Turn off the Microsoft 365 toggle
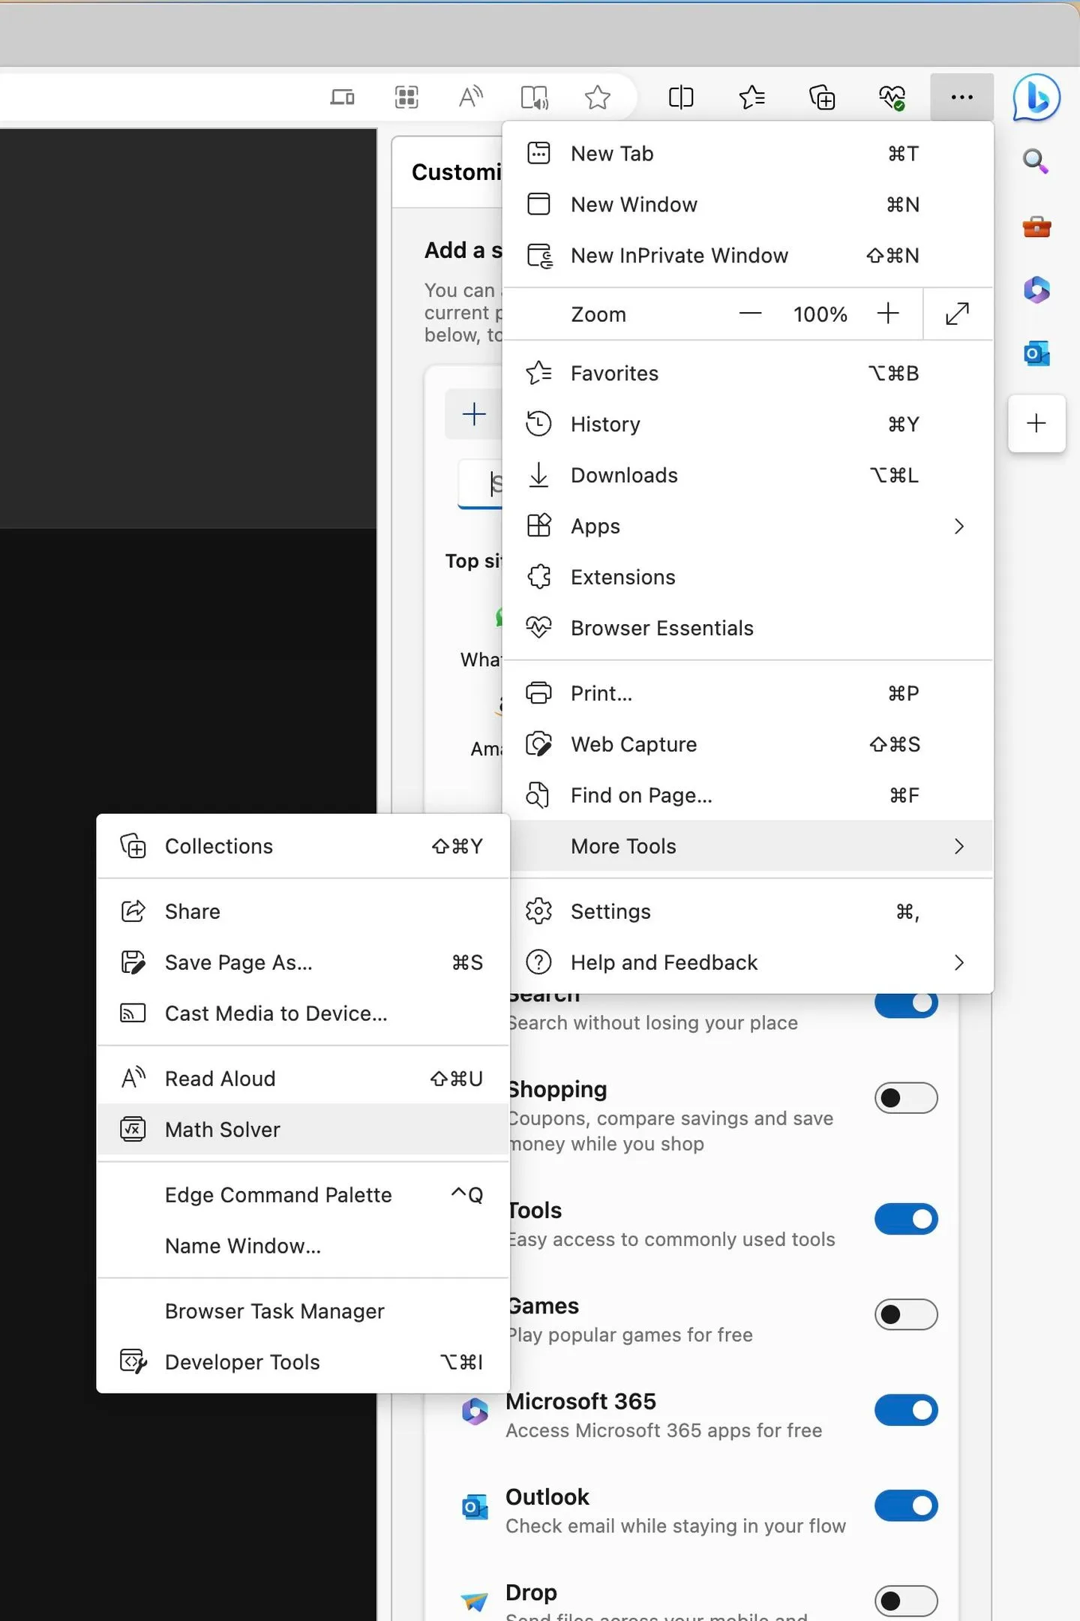The image size is (1080, 1621). (x=906, y=1410)
